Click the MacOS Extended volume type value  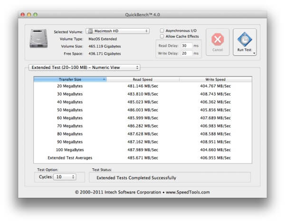[103, 39]
